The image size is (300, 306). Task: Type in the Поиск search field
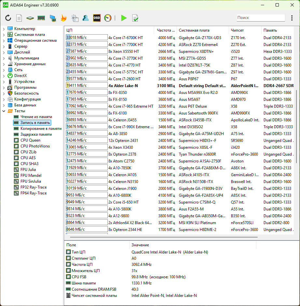pos(260,18)
